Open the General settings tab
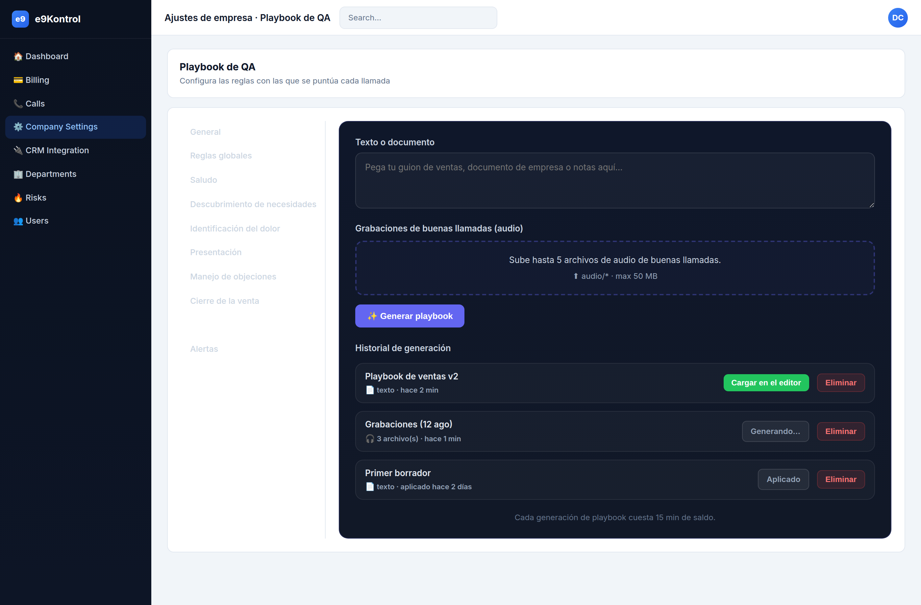This screenshot has height=605, width=921. 205,132
